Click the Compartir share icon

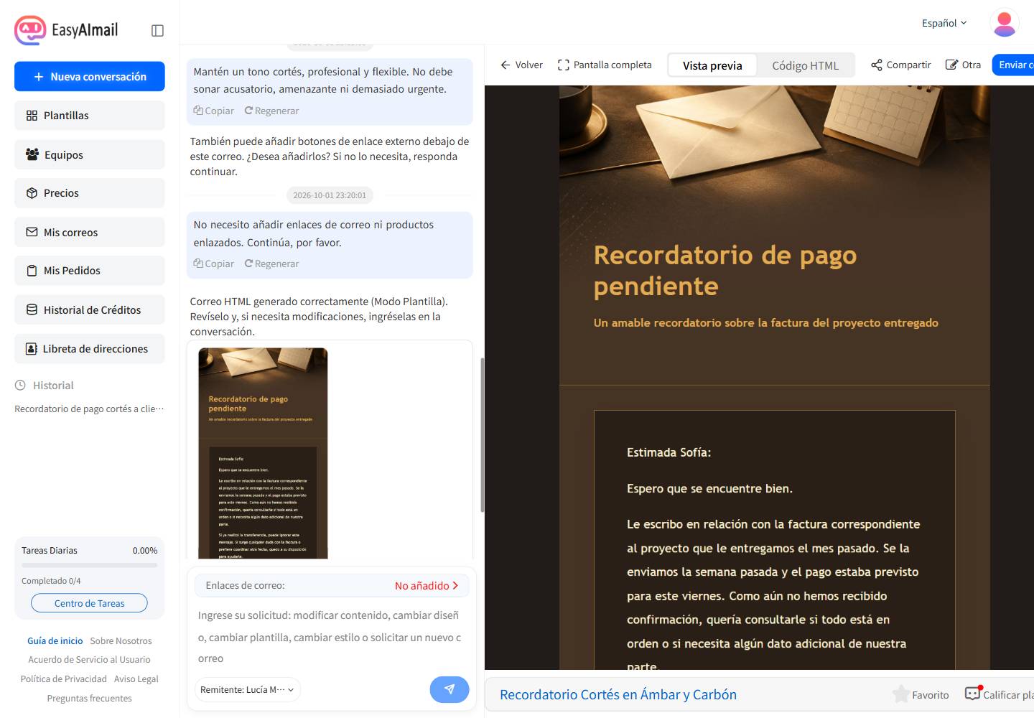pos(877,65)
